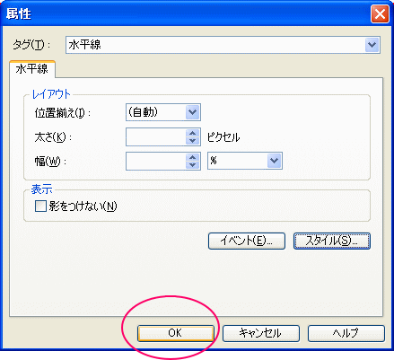Decrease 幅(W) with the down arrow
The image size is (394, 360).
pyautogui.click(x=193, y=165)
